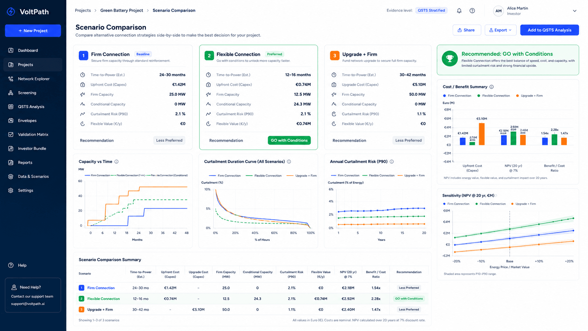Open the Settings gear icon
Viewport: 588px width, 331px height.
[11, 190]
